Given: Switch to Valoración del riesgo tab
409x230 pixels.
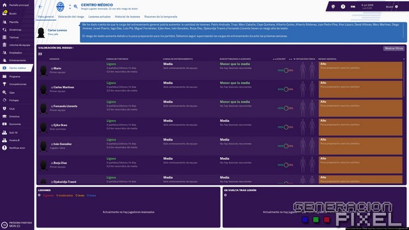Looking at the screenshot, I should coord(71,17).
